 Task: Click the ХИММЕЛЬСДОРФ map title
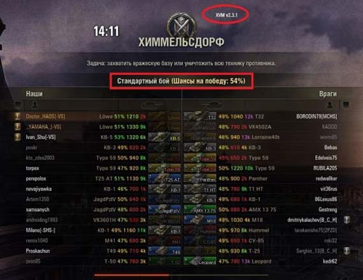(x=181, y=43)
